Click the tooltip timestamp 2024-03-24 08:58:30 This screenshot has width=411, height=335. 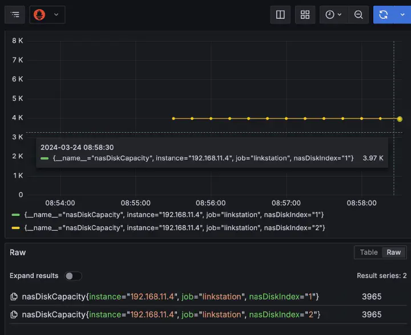77,147
